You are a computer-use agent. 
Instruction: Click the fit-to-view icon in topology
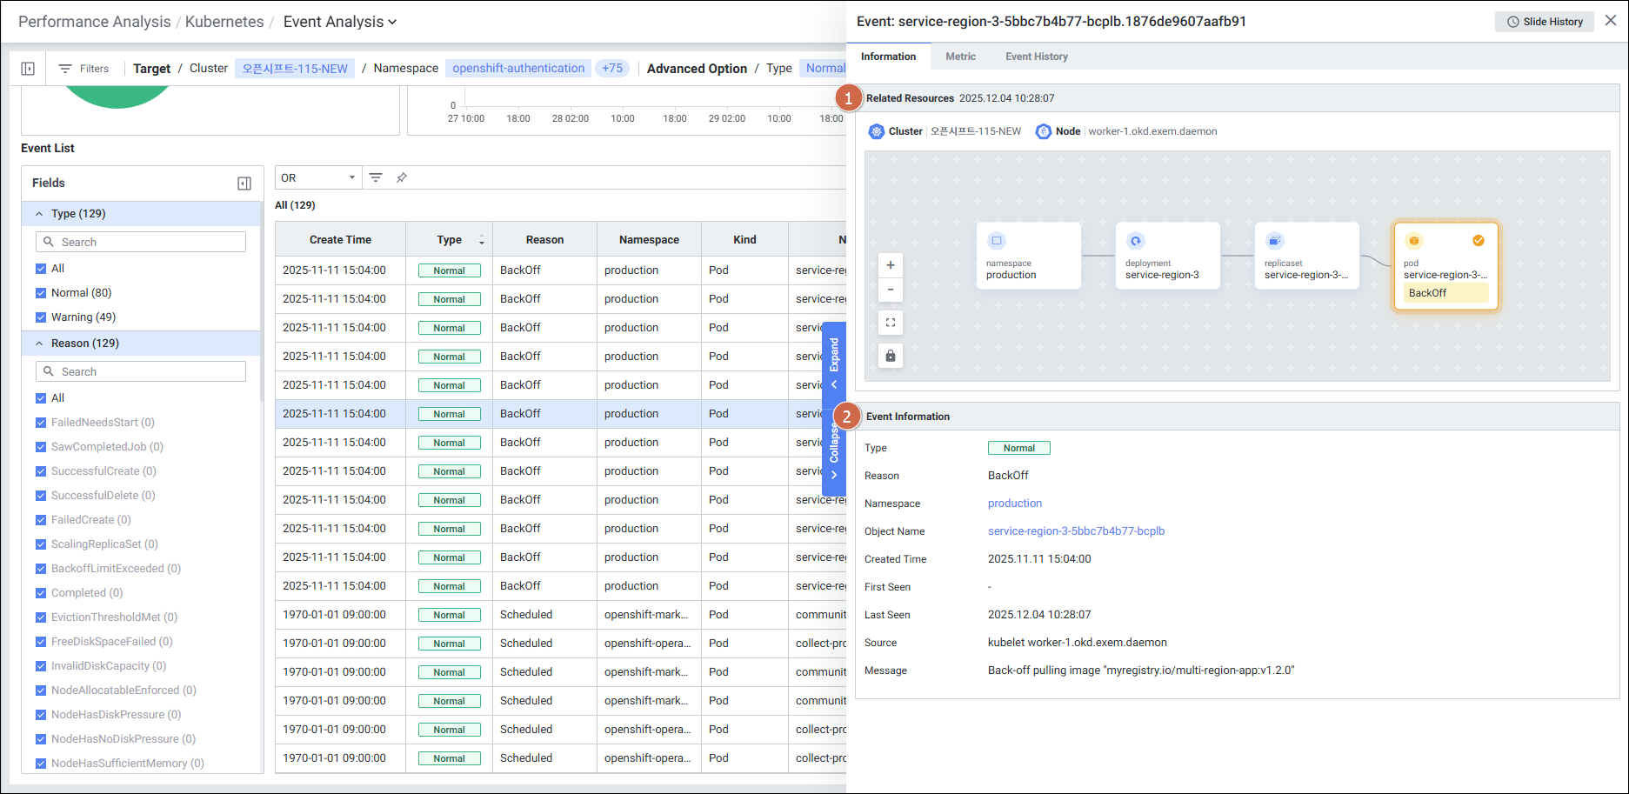click(x=890, y=323)
